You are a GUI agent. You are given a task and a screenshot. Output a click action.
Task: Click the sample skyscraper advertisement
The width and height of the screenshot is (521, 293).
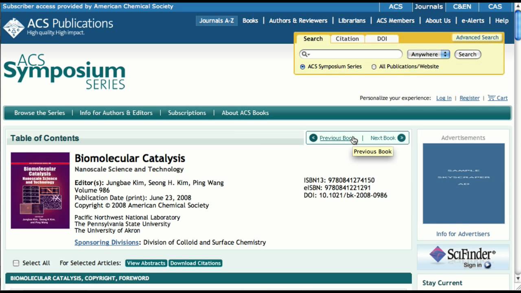pyautogui.click(x=464, y=184)
